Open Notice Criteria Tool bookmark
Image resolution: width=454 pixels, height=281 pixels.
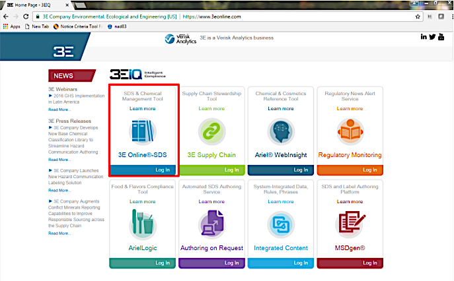(77, 26)
